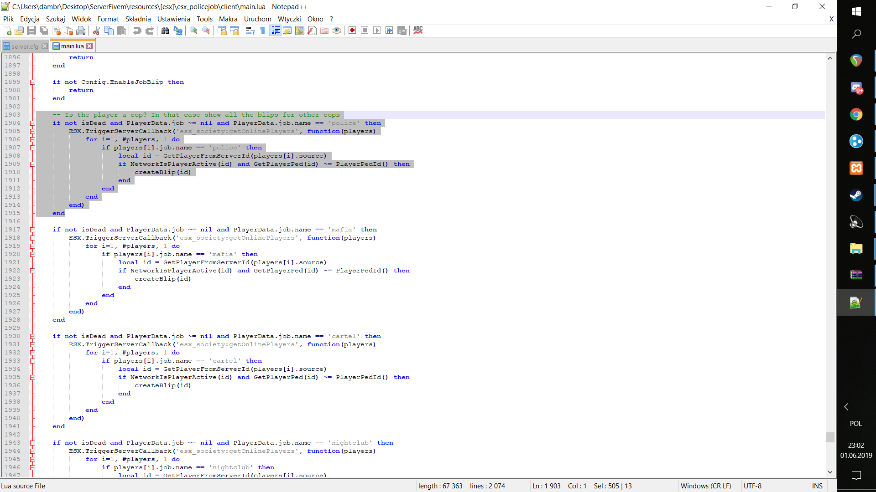
Task: Toggle word wrap toolbar button
Action: 250,31
